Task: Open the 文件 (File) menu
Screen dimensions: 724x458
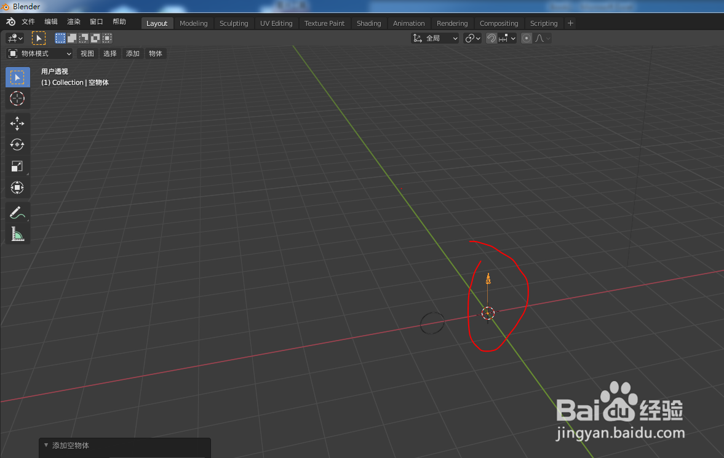Action: 28,22
